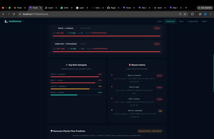
Task: Open the Chrome profile avatar V
Action: [205, 14]
